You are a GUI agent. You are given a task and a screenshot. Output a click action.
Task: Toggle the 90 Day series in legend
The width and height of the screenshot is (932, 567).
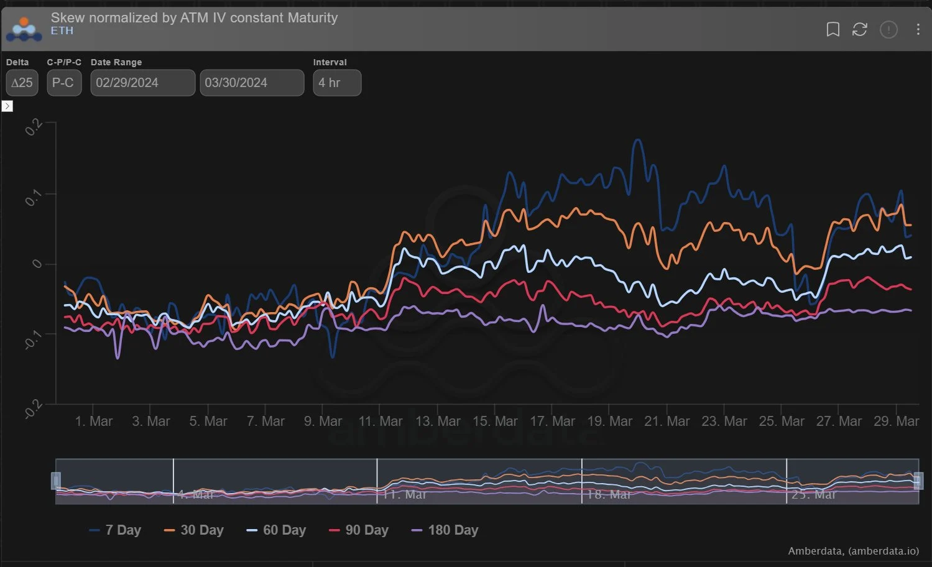tap(358, 530)
